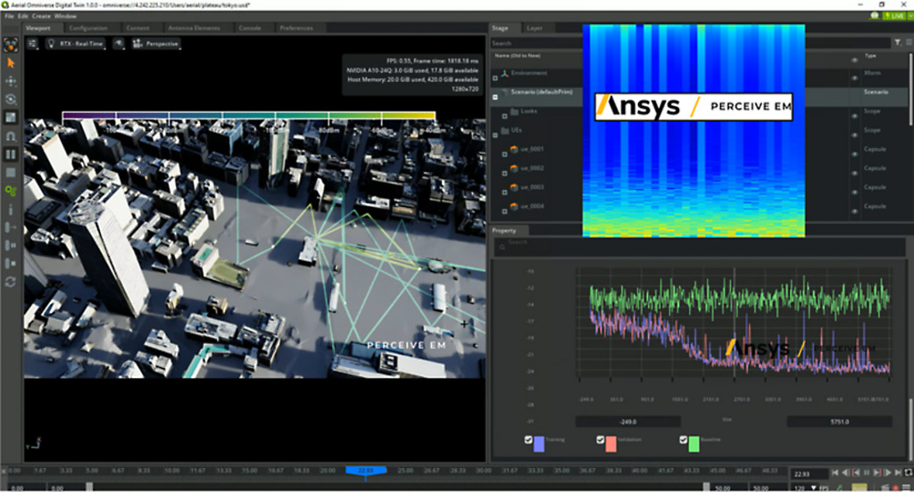Open the viewport display eye menu
The image size is (914, 492).
(x=119, y=44)
